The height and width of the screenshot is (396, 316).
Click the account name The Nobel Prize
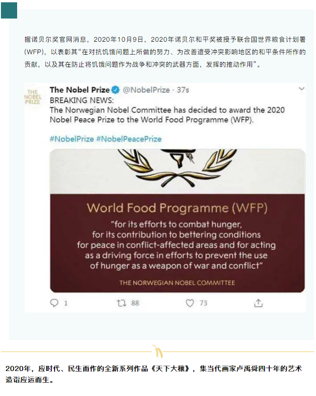pyautogui.click(x=80, y=90)
